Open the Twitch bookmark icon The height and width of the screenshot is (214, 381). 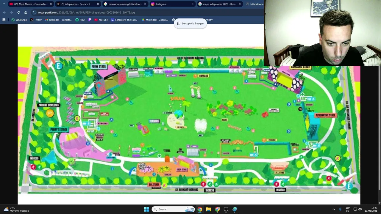coord(90,20)
